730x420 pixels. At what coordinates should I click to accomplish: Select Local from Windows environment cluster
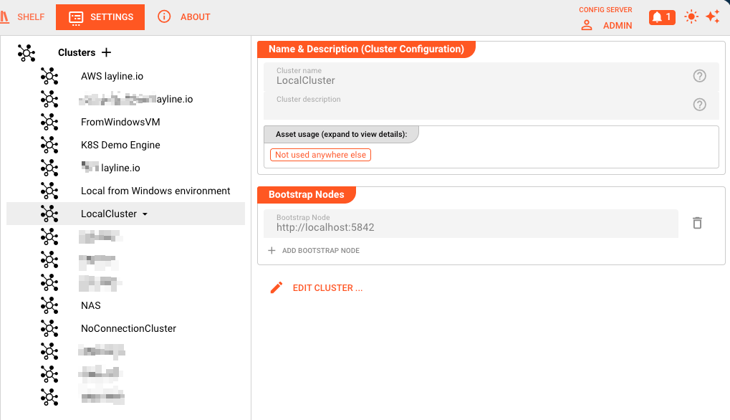[x=155, y=191]
